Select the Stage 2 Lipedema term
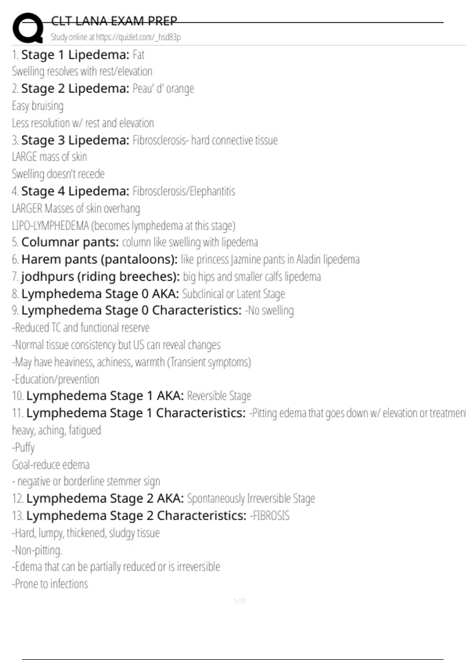The width and height of the screenshot is (466, 660). (x=75, y=89)
